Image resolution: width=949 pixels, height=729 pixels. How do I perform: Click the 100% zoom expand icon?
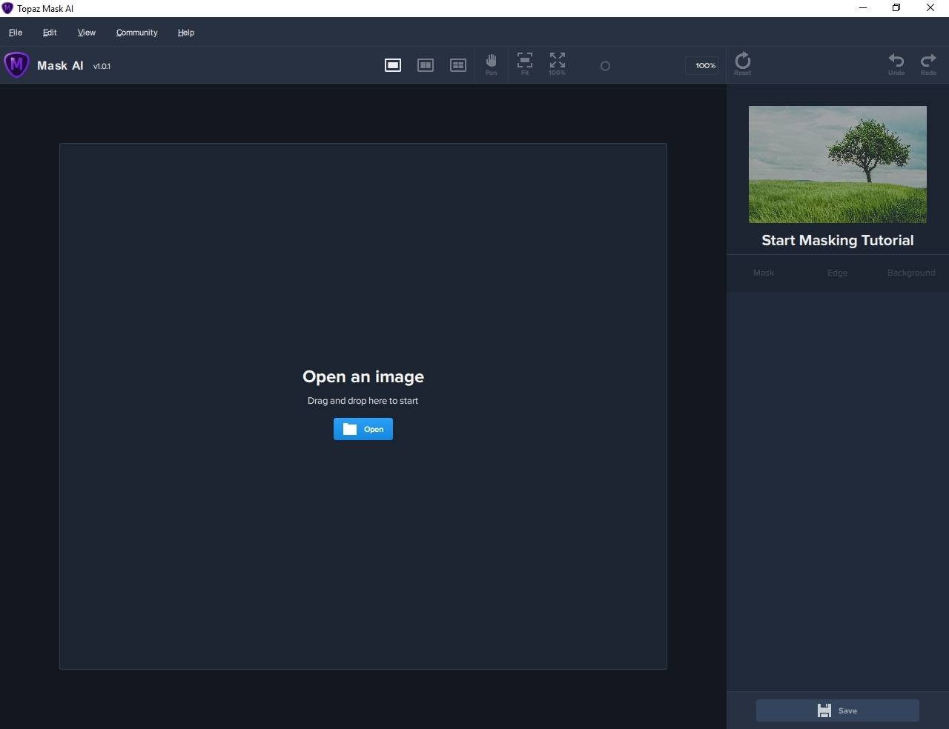[x=558, y=64]
